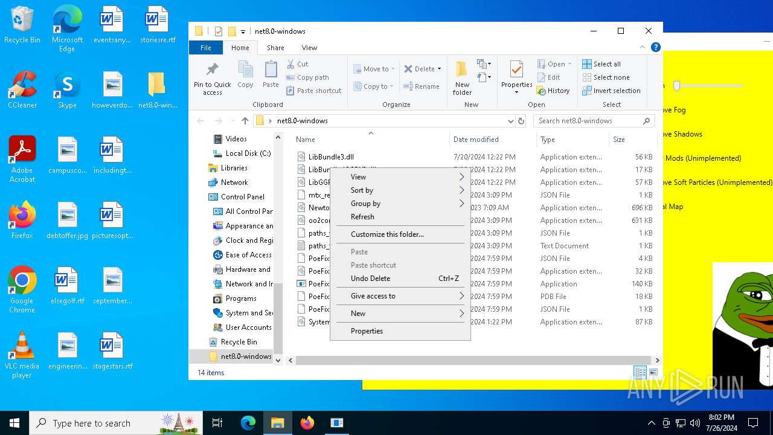Click the Name column header
This screenshot has width=773, height=435.
point(371,140)
